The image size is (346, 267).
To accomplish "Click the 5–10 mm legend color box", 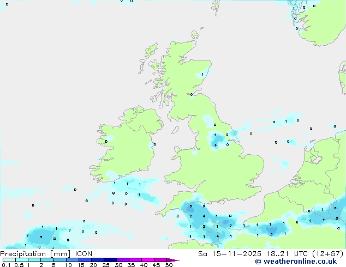I will coord(59,260).
